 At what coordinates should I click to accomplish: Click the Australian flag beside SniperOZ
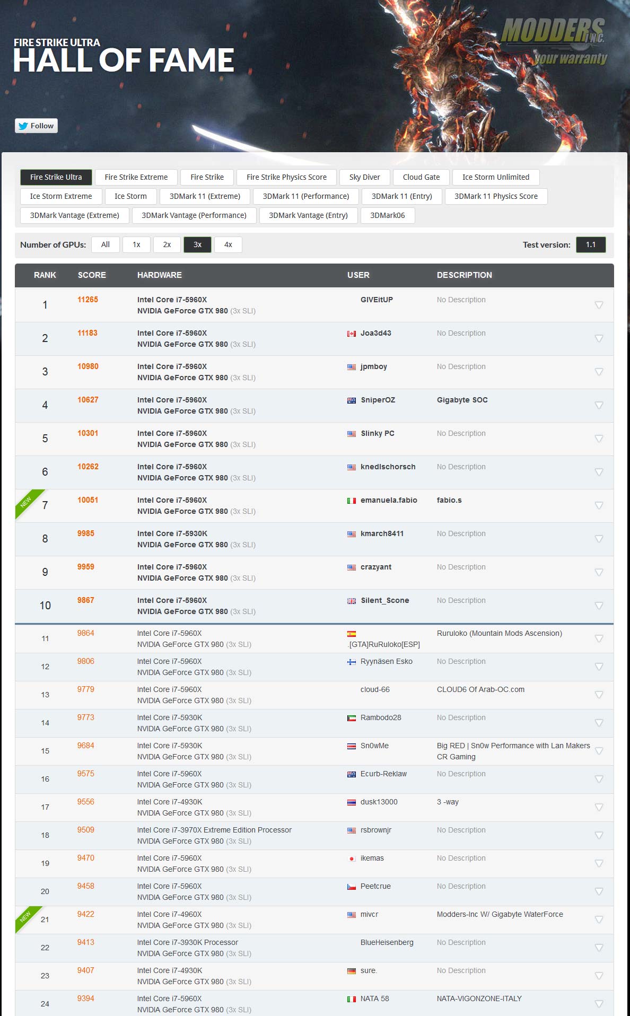click(352, 400)
